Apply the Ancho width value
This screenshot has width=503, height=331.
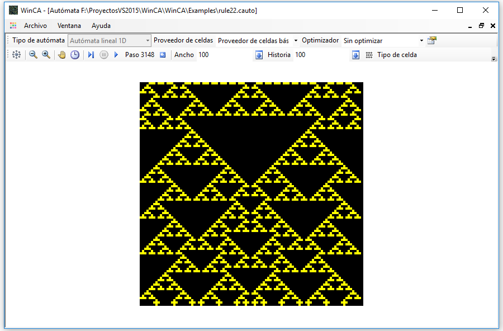(x=259, y=55)
